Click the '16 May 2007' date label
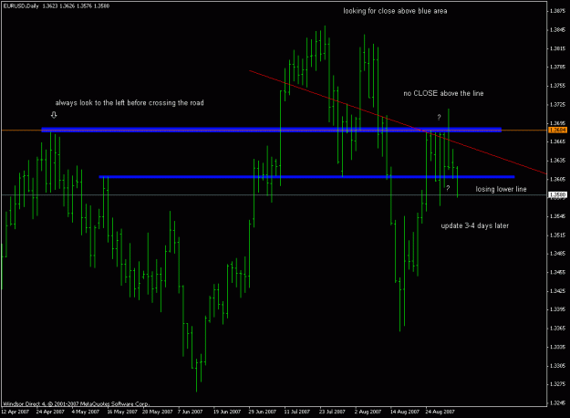 click(x=122, y=412)
